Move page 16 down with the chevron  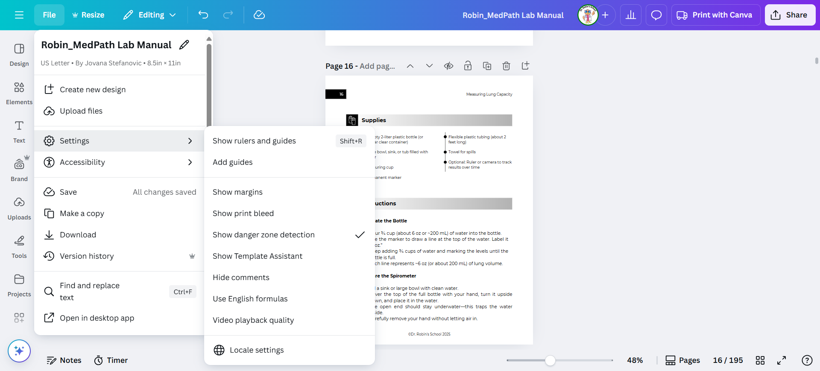point(429,66)
